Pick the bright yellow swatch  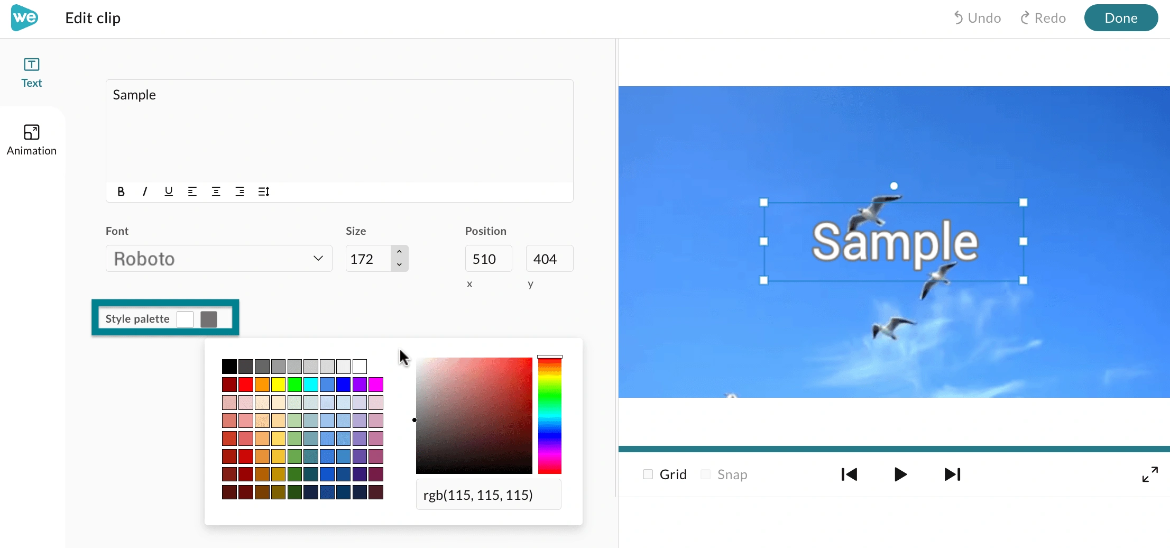(x=278, y=385)
